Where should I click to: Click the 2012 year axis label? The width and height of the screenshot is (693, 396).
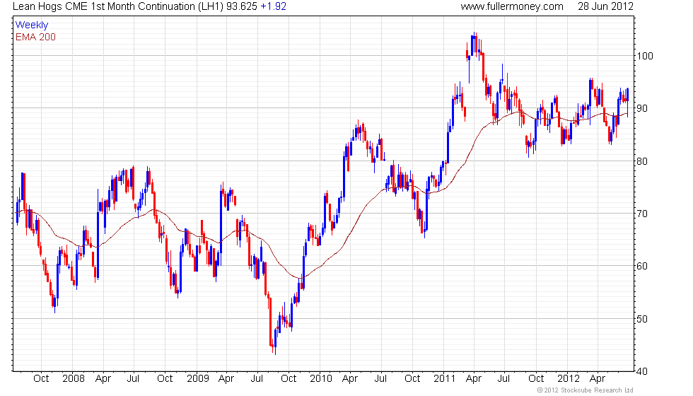click(569, 379)
